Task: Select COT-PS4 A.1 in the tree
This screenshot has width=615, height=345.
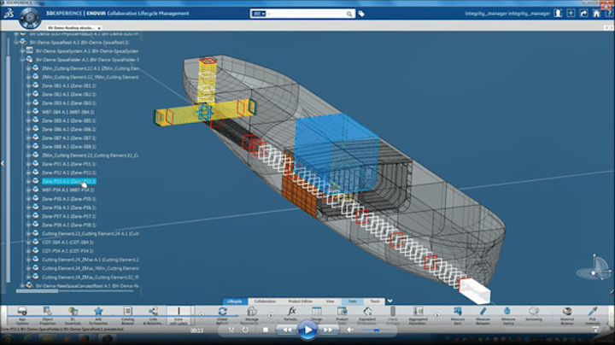Action: 67,251
